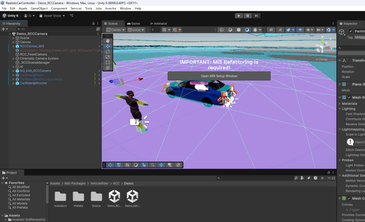Open the Asset Store dropdown

[x=52, y=16]
